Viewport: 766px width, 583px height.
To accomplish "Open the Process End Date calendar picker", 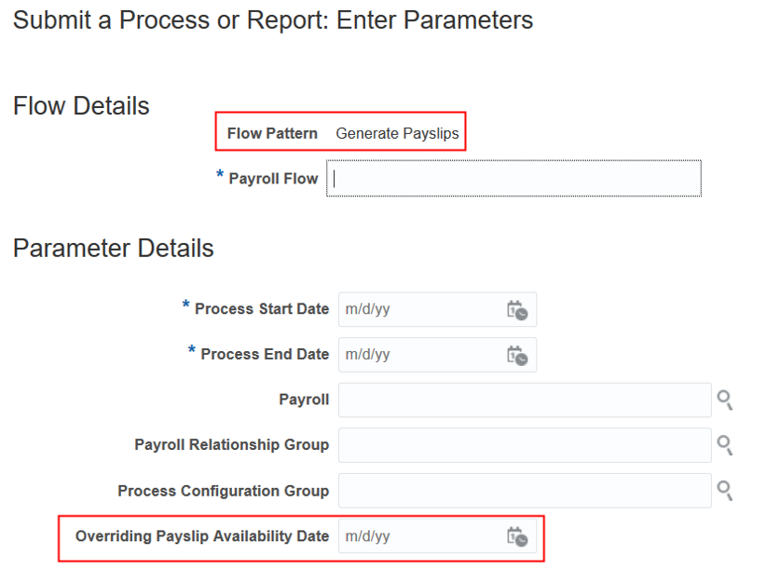I will point(516,355).
